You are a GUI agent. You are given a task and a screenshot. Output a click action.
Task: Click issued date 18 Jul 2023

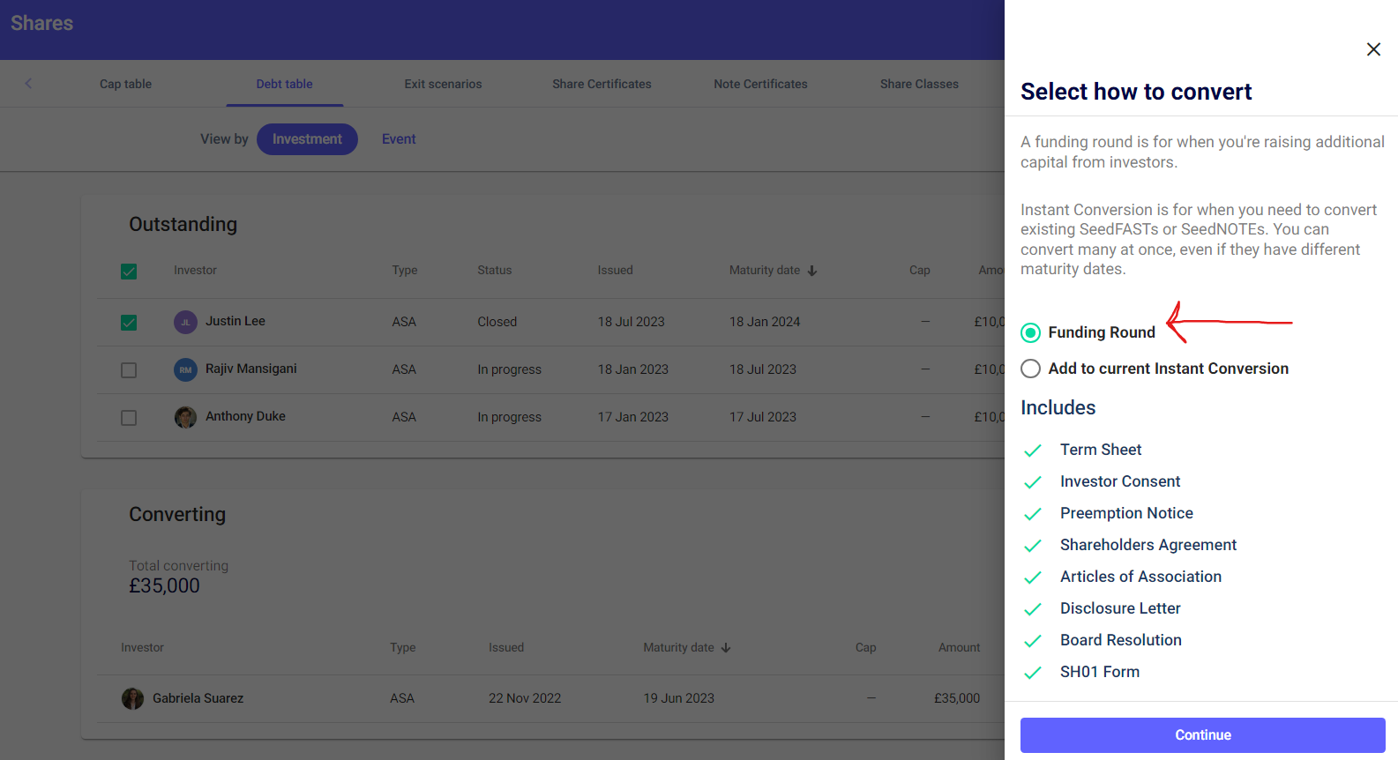tap(632, 322)
